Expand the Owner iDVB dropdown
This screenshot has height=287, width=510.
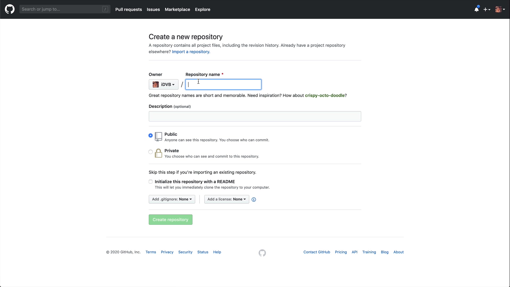[163, 85]
